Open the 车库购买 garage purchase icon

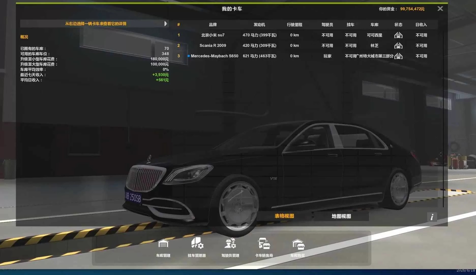[298, 244]
